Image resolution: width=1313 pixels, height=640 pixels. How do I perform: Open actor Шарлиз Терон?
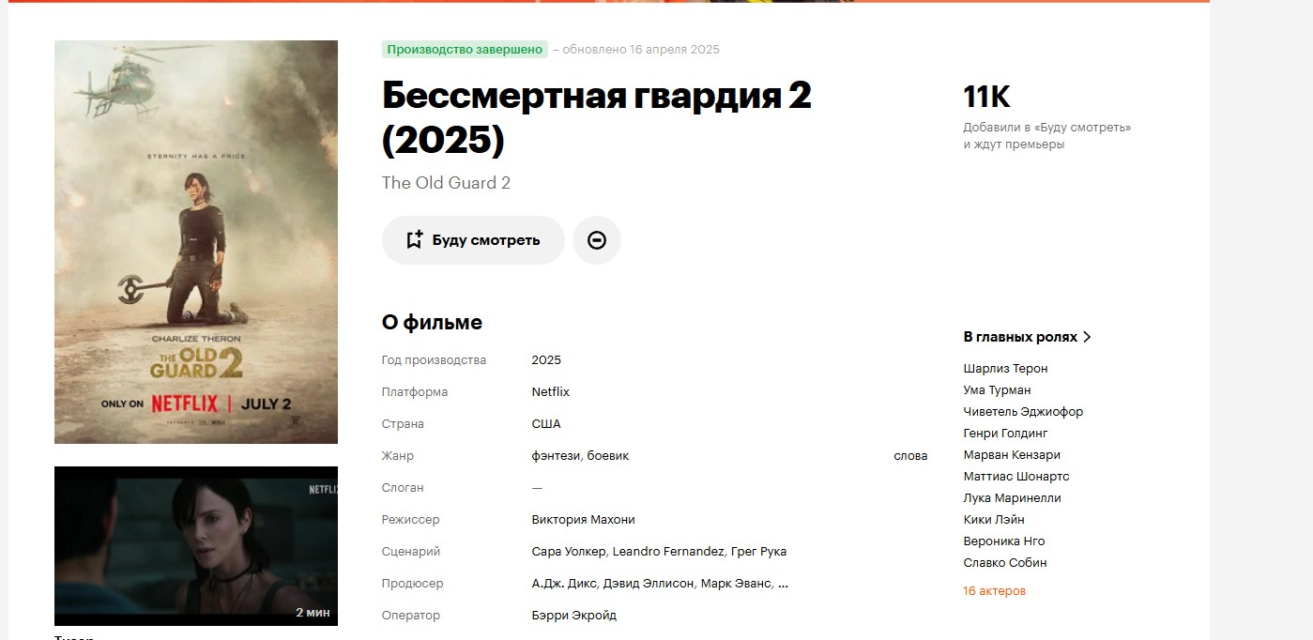coord(1005,369)
